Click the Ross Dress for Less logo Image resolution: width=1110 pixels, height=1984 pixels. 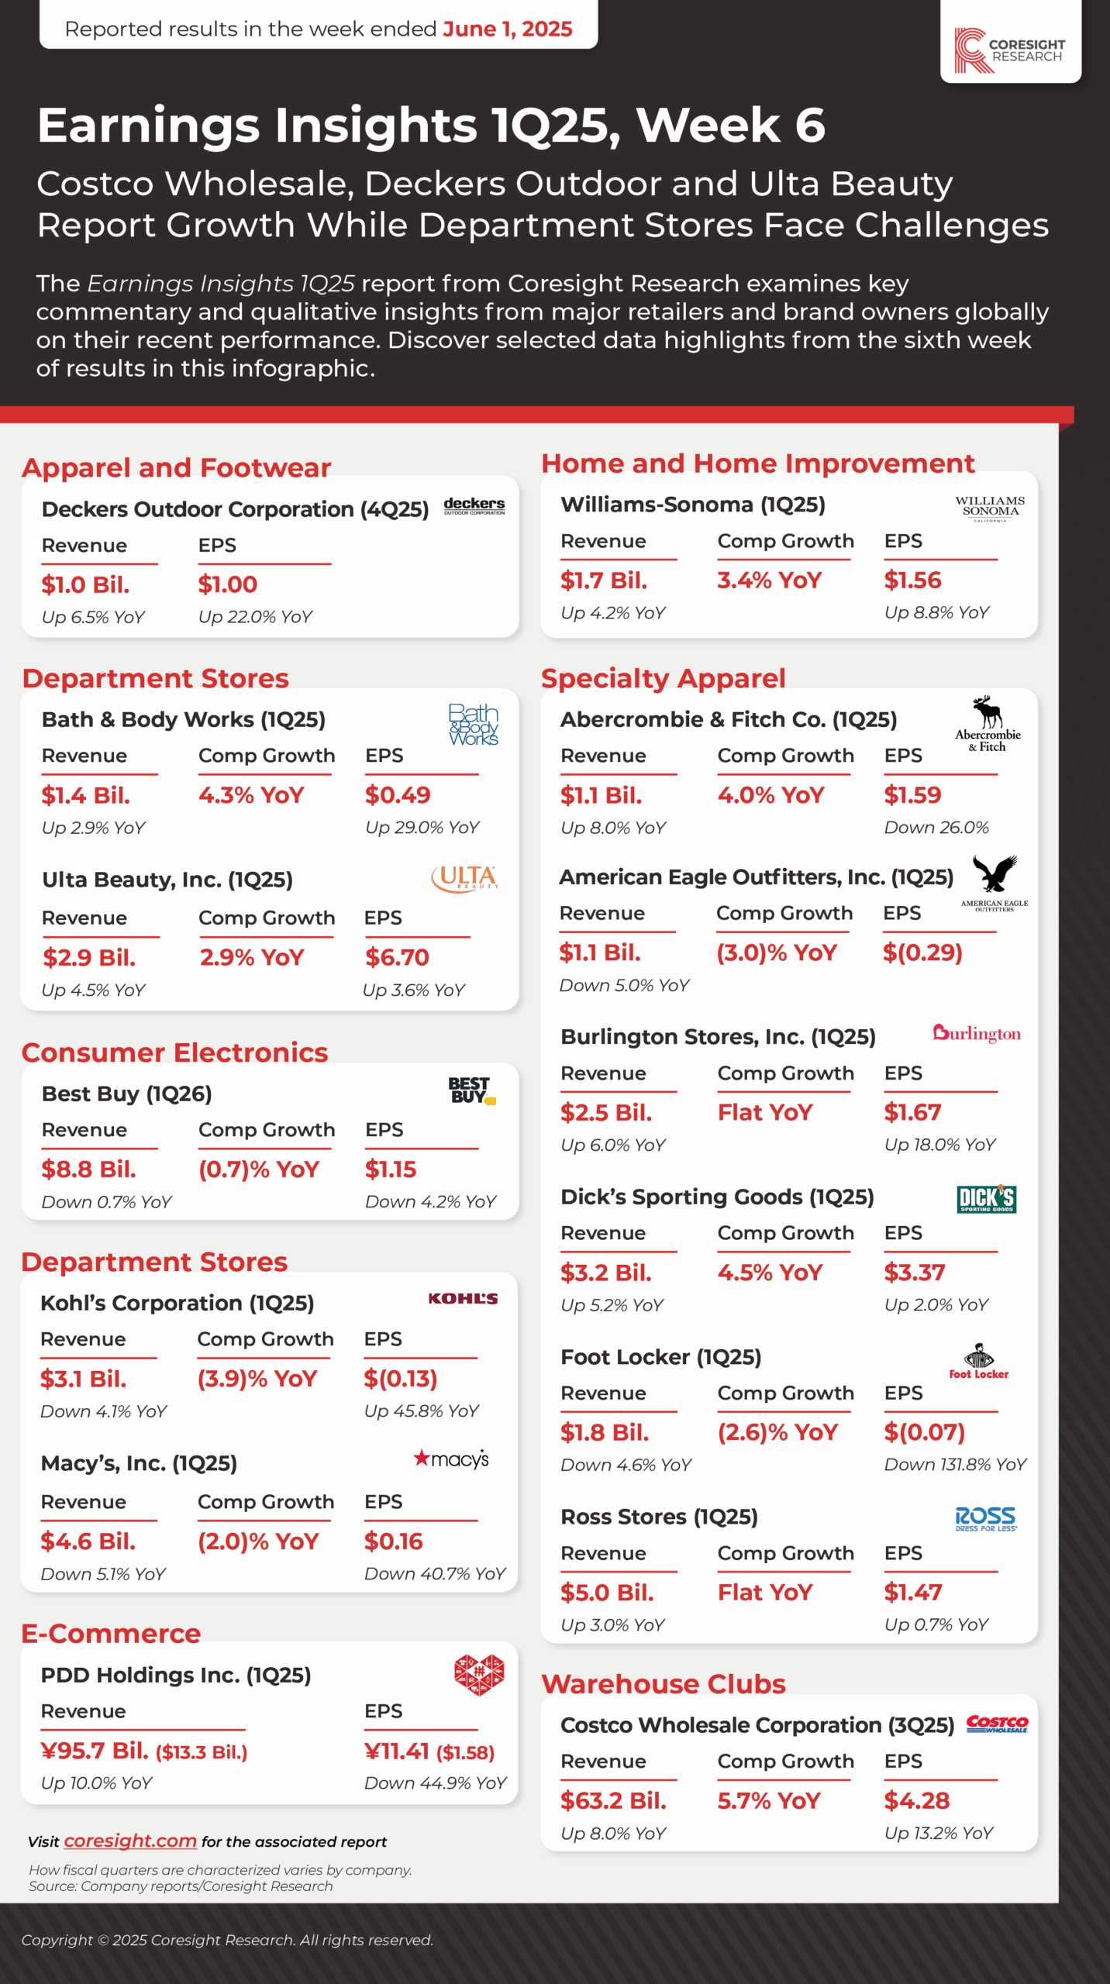985,1518
